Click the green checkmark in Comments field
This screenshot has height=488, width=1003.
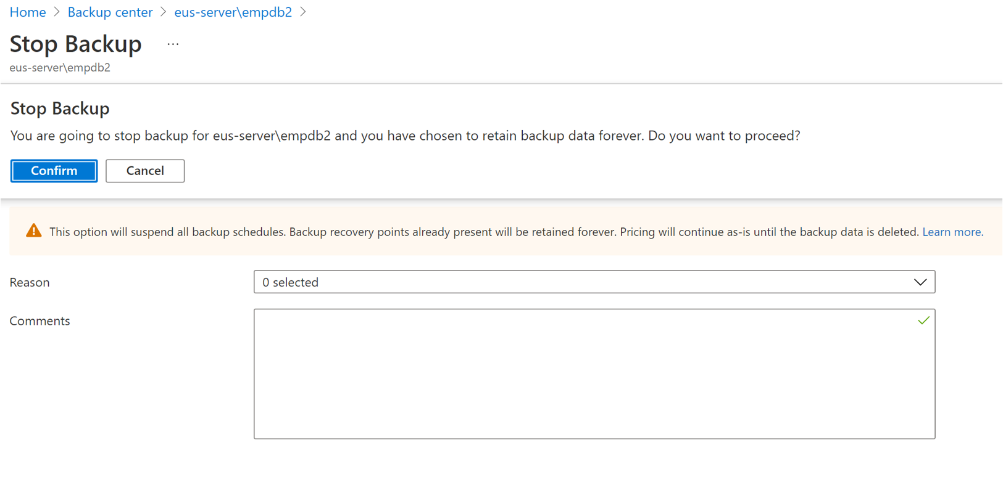click(923, 320)
